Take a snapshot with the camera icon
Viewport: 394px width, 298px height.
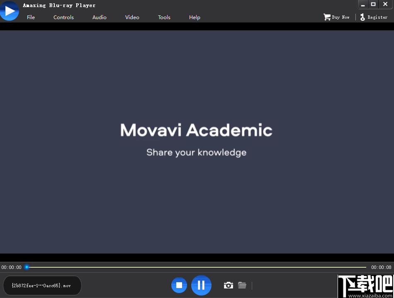coord(229,285)
